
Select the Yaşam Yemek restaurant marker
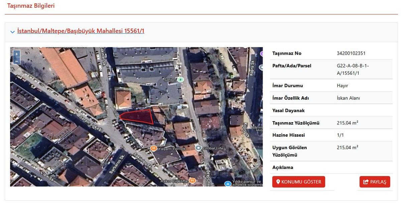tap(154, 148)
